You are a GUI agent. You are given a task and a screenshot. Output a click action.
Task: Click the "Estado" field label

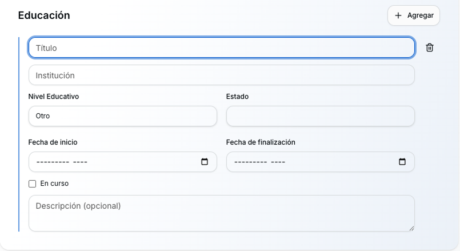click(x=237, y=97)
